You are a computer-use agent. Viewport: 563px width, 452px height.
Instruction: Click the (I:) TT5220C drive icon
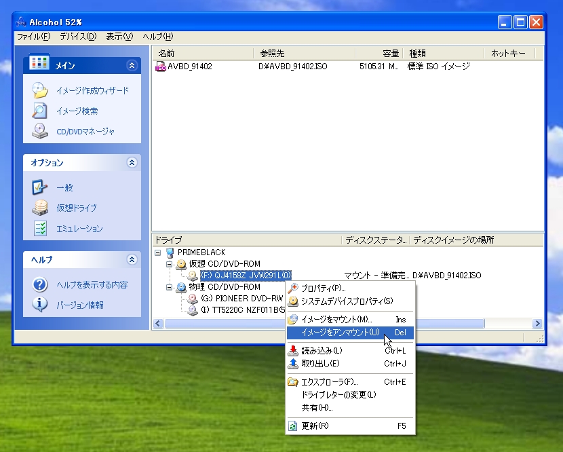(193, 310)
